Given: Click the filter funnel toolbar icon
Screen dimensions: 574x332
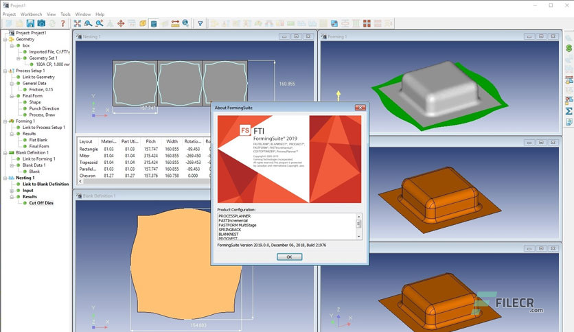Looking at the screenshot, I should tap(200, 23).
